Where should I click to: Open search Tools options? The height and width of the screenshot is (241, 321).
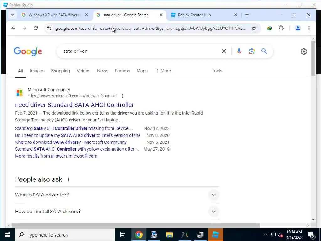[217, 71]
